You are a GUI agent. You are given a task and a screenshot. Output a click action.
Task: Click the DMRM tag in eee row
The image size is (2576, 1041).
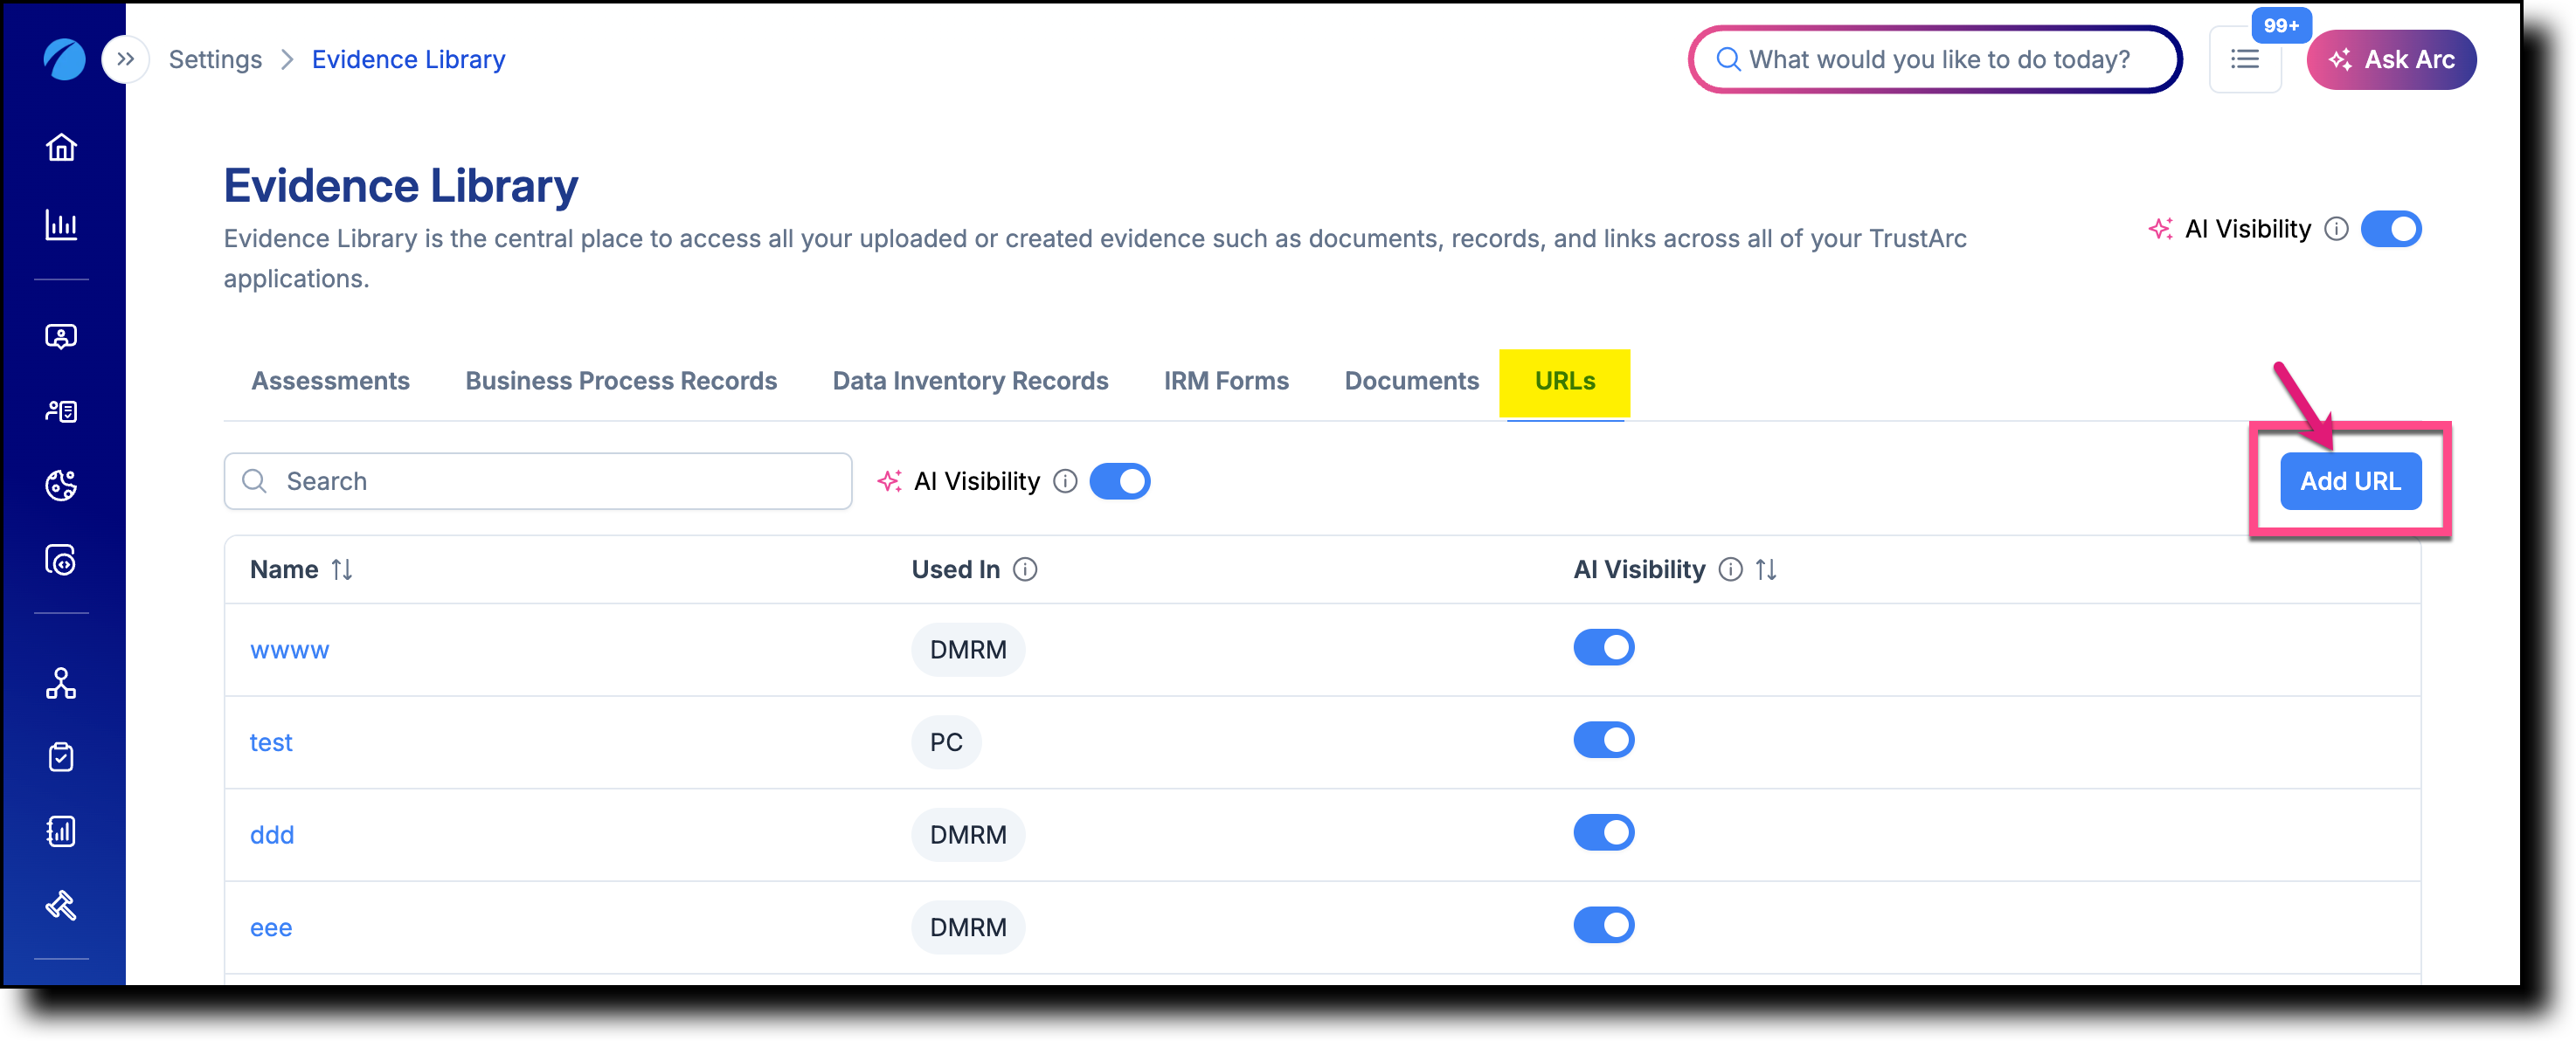pyautogui.click(x=968, y=928)
